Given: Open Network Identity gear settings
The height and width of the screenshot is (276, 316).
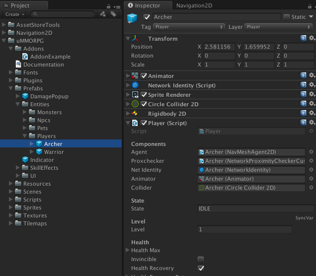Looking at the screenshot, I should (312, 85).
